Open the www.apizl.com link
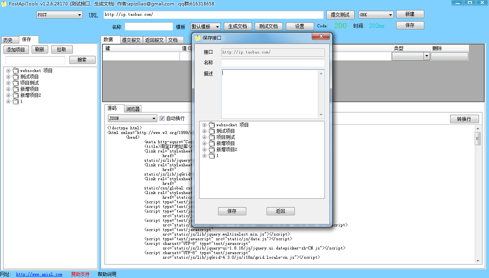Image resolution: width=489 pixels, height=278 pixels. click(39, 274)
